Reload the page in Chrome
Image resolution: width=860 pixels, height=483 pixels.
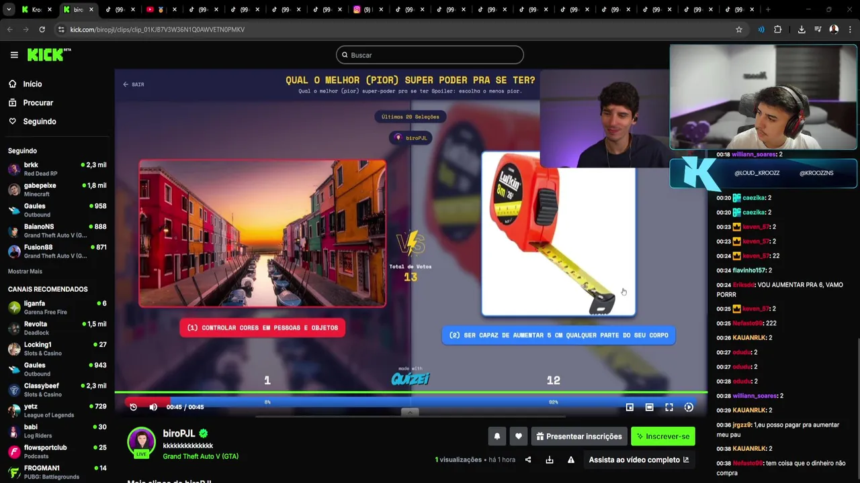(42, 30)
